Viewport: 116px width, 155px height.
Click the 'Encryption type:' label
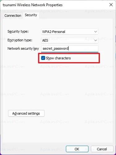20,40
